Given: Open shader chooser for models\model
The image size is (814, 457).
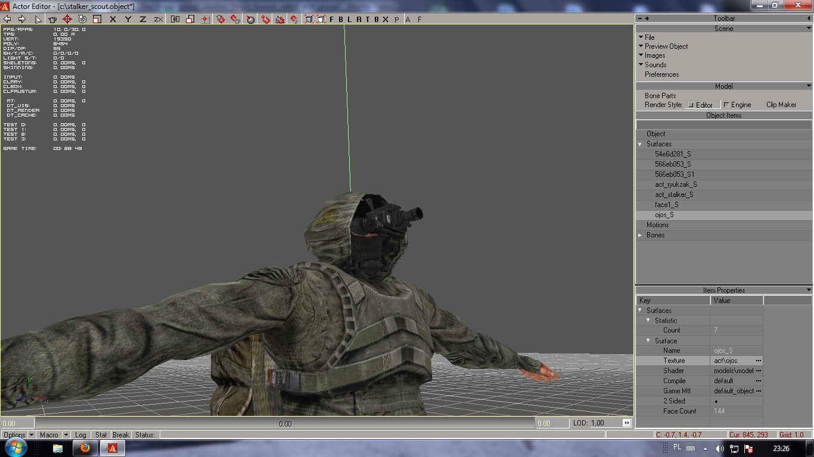Looking at the screenshot, I should [759, 371].
